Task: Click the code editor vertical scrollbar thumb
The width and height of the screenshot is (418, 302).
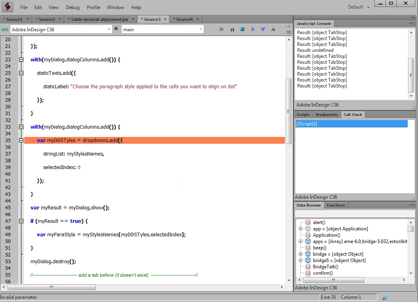Action: (x=288, y=111)
